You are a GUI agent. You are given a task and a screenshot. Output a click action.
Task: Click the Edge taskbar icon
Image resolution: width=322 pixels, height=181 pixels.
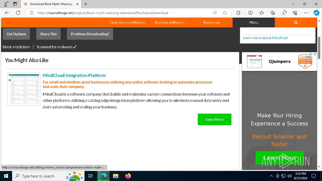[x=103, y=176]
